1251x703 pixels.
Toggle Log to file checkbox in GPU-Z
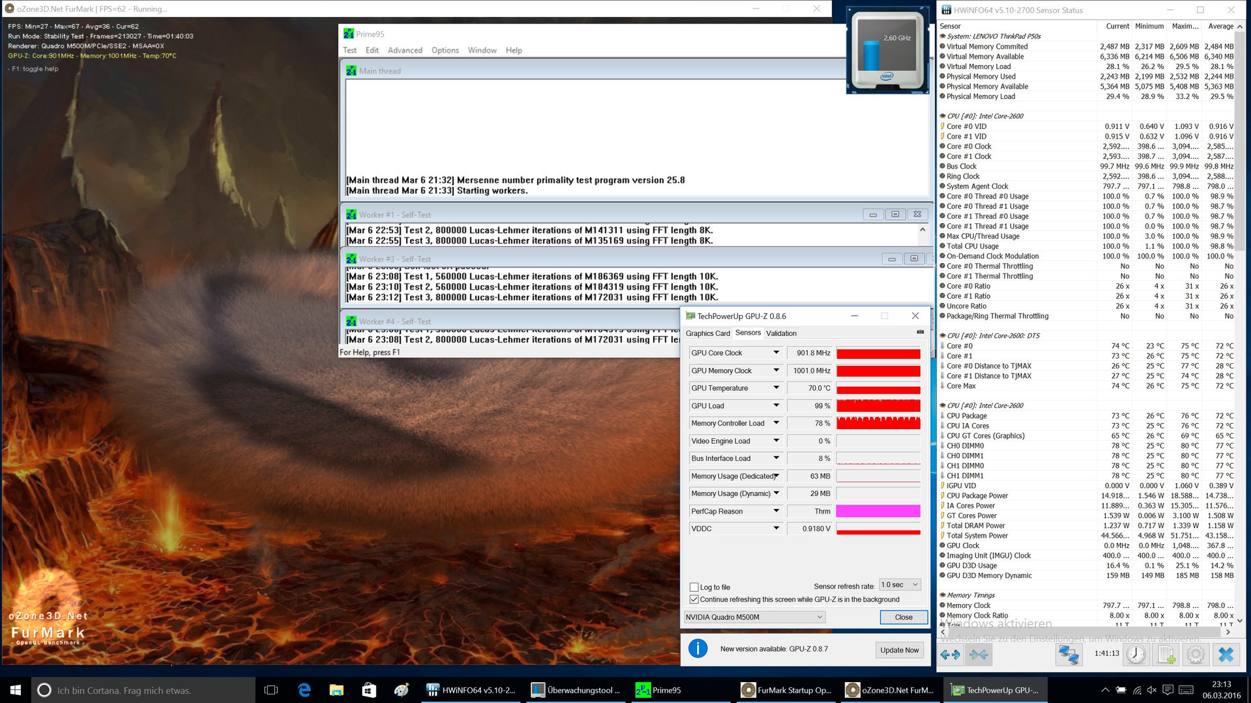[x=694, y=586]
